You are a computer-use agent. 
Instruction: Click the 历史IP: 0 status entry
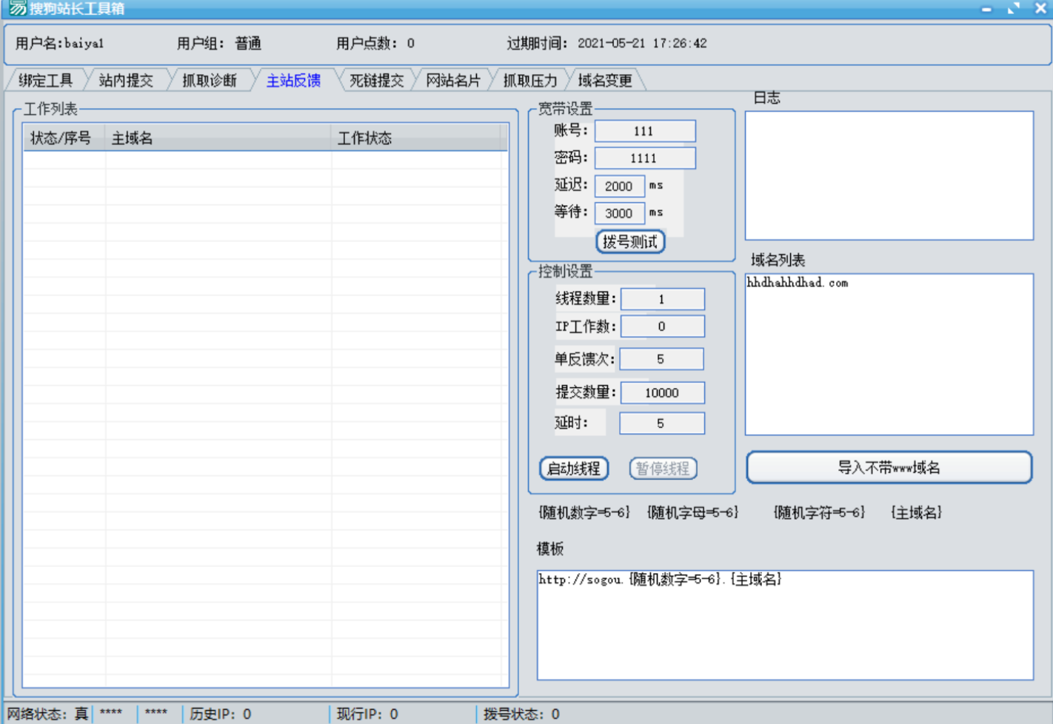pyautogui.click(x=221, y=714)
